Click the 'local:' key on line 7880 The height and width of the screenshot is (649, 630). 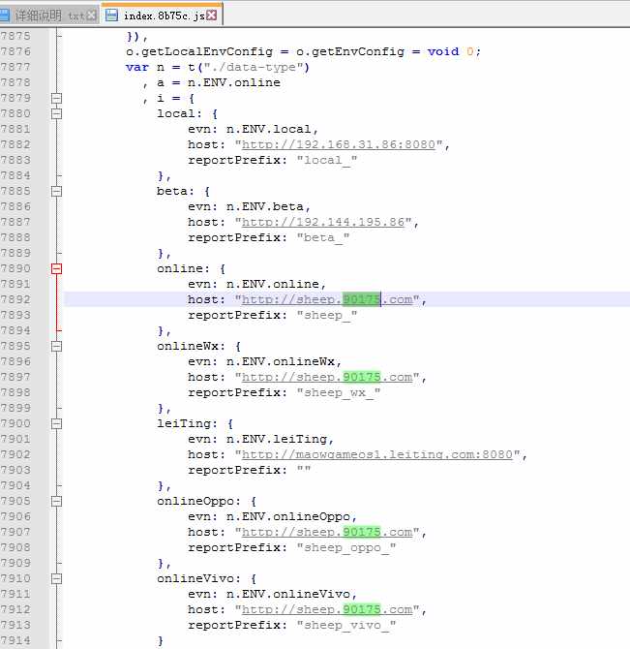(179, 113)
